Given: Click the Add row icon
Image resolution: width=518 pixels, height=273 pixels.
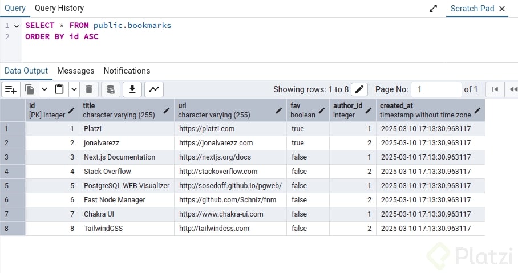Looking at the screenshot, I should pyautogui.click(x=10, y=89).
